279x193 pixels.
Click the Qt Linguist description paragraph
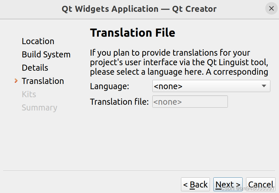[x=179, y=62]
